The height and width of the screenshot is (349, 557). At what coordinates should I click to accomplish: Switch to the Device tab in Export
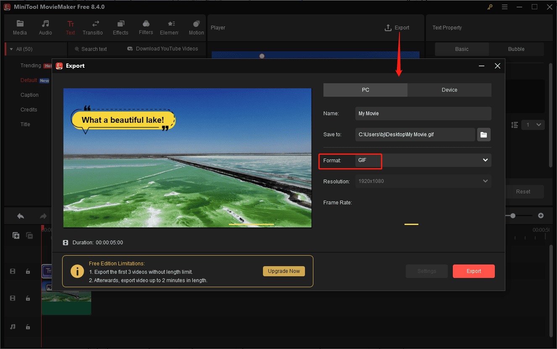pyautogui.click(x=449, y=90)
